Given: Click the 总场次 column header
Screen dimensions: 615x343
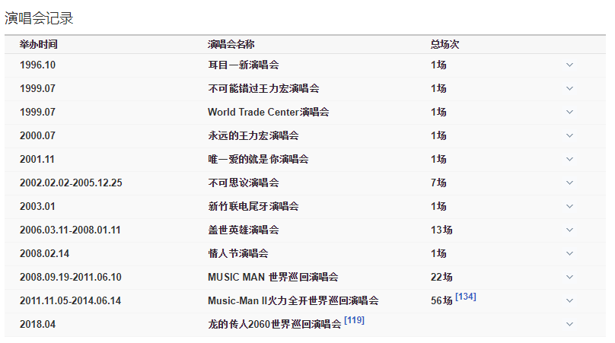Looking at the screenshot, I should click(445, 44).
